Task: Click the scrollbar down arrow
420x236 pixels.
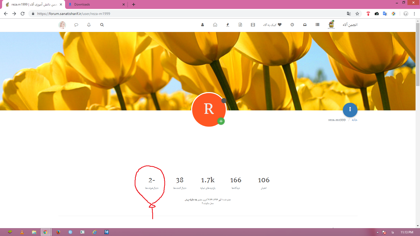Action: tap(418, 226)
